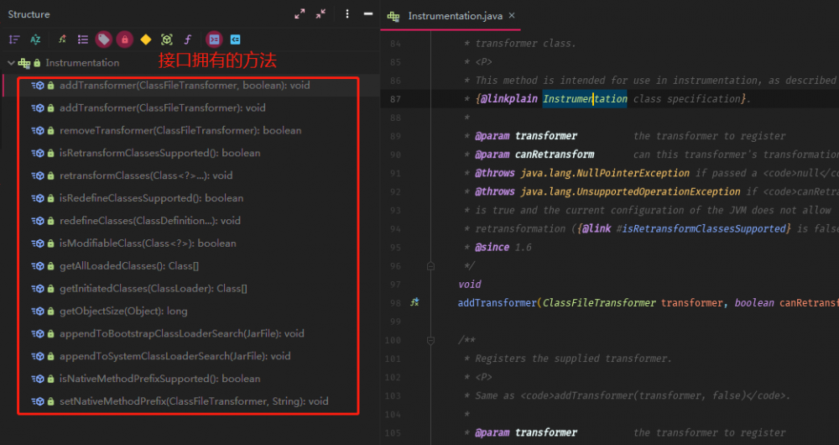The width and height of the screenshot is (839, 445).
Task: Click Sort Alphabetically icon
Action: [35, 39]
